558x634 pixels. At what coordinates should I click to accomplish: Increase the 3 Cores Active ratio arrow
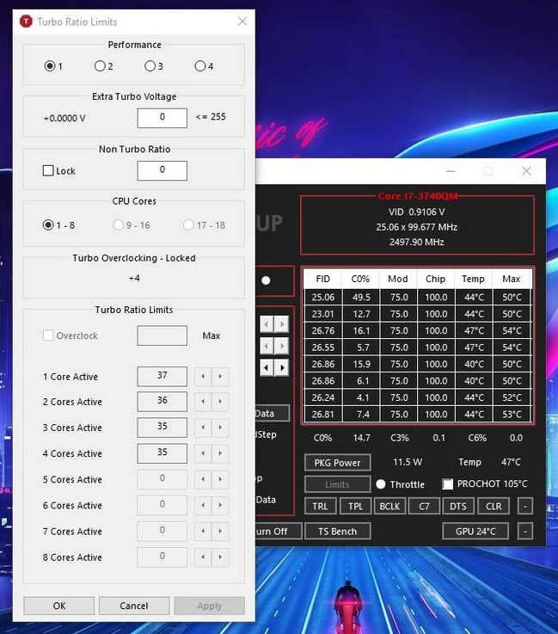pos(220,428)
